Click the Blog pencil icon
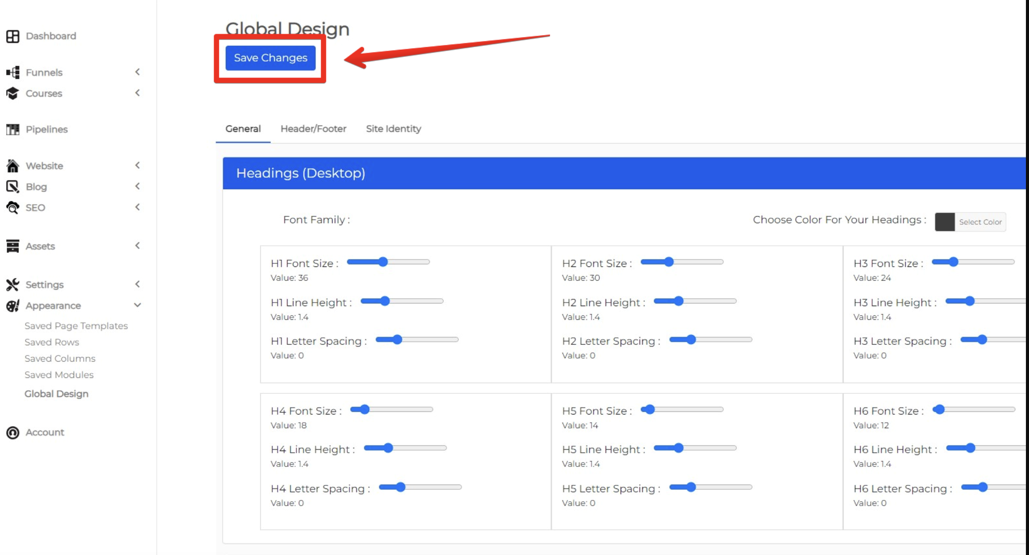Image resolution: width=1029 pixels, height=555 pixels. pos(13,187)
